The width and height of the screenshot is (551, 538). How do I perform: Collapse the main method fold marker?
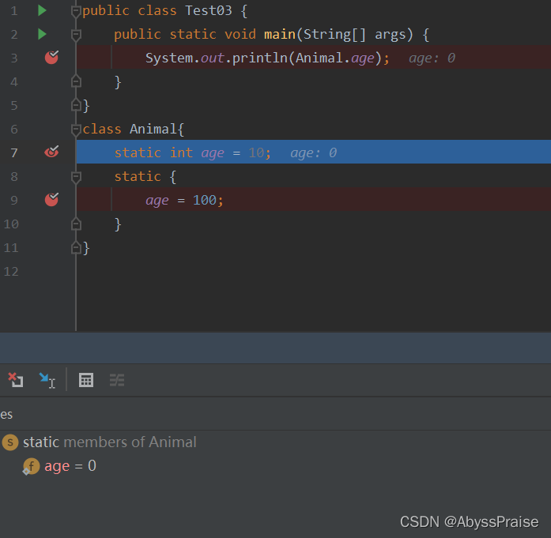pyautogui.click(x=76, y=35)
